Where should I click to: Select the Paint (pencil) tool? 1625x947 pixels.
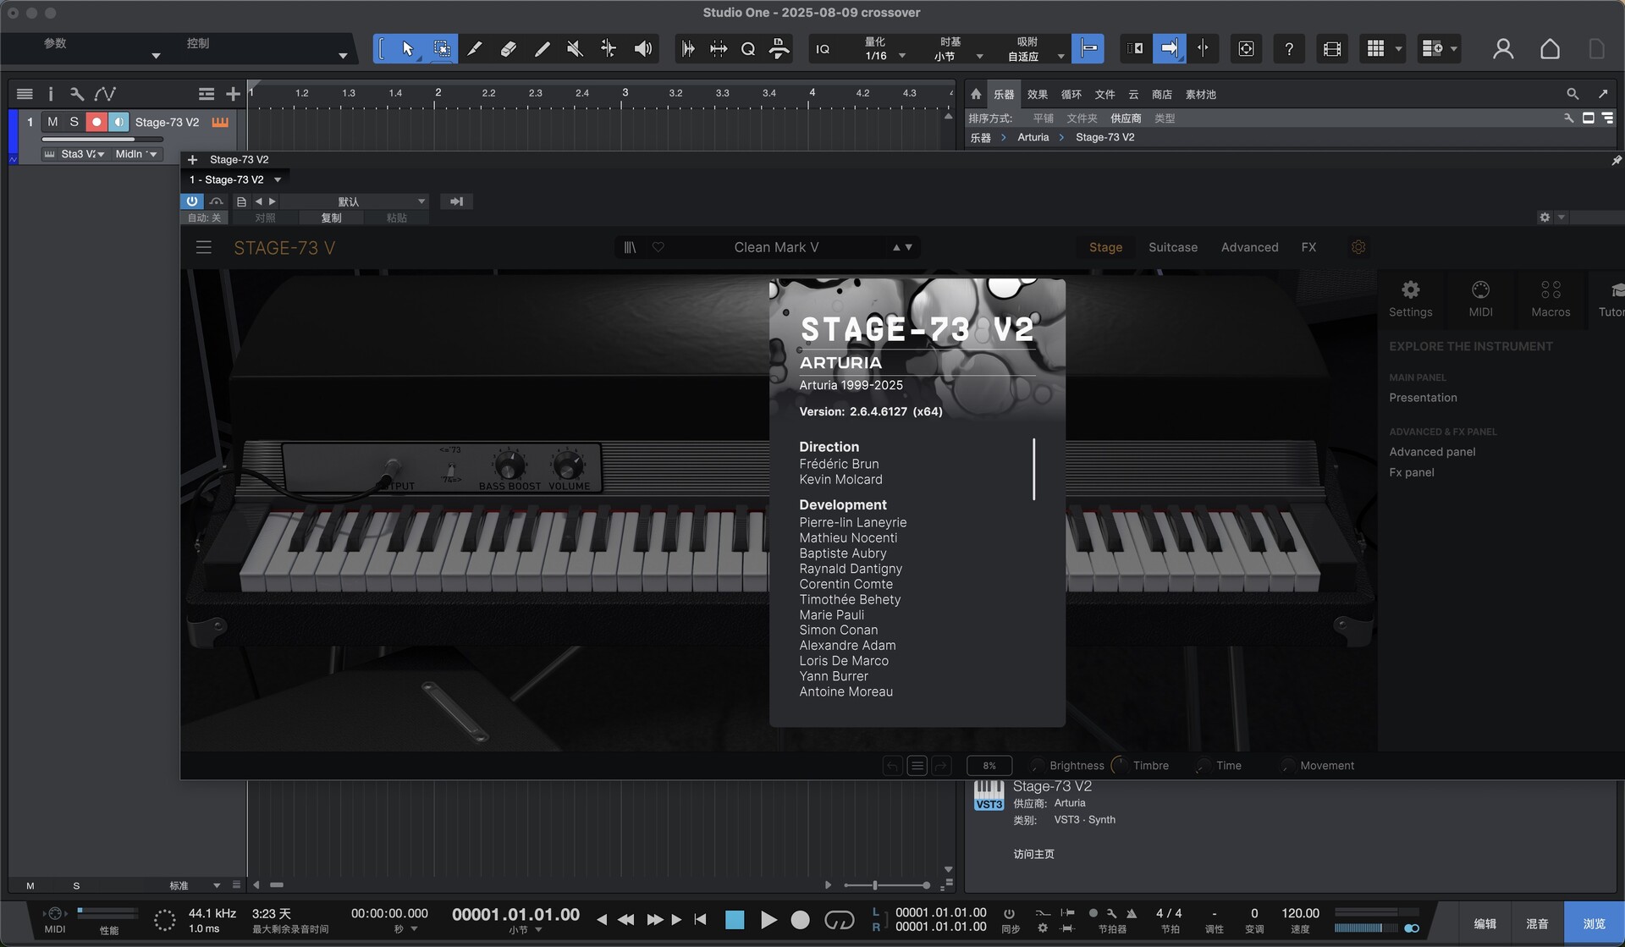[x=542, y=49]
